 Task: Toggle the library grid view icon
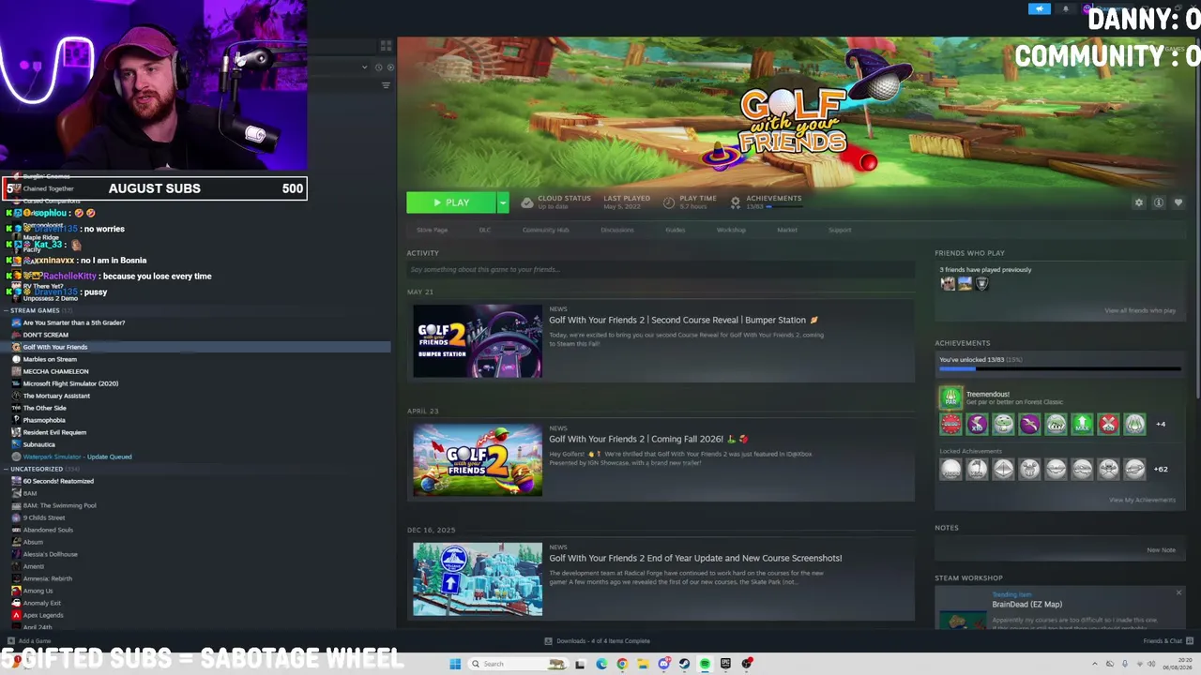pos(386,46)
